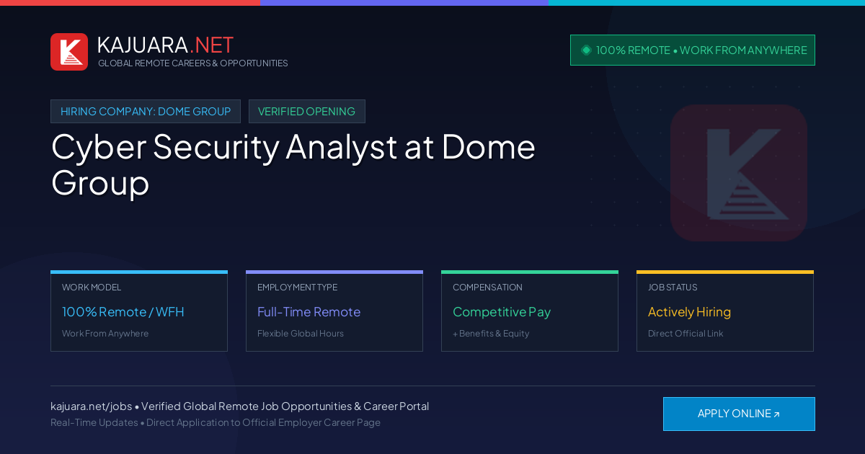Click the Direct Official Link subtext

pyautogui.click(x=686, y=334)
